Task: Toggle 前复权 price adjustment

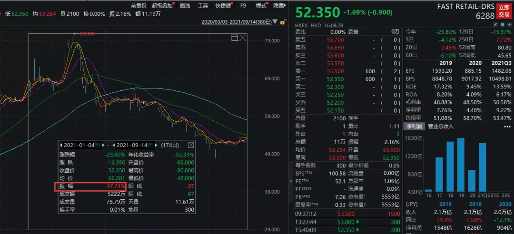Action: (x=138, y=6)
